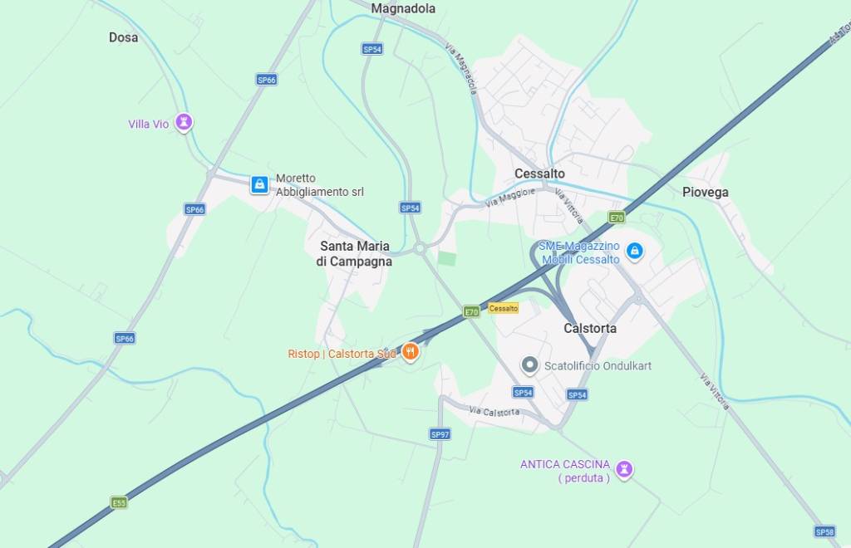The height and width of the screenshot is (548, 851).
Task: Click the SP97 road shield
Action: (x=440, y=434)
